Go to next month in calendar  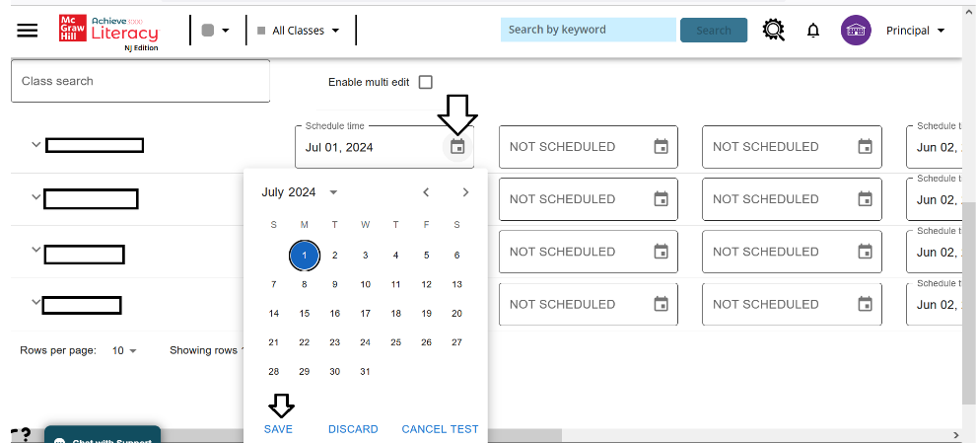(x=465, y=192)
